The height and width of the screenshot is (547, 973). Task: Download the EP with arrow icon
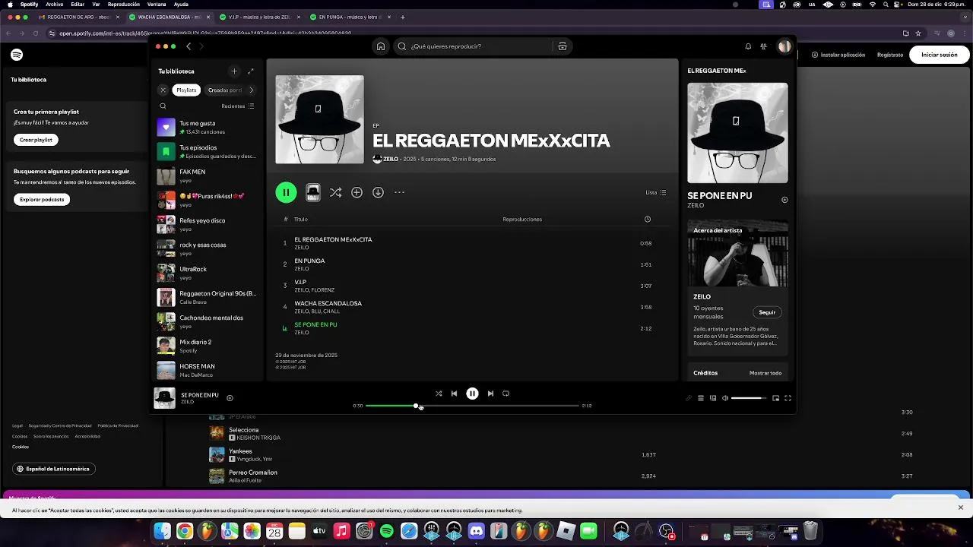378,193
